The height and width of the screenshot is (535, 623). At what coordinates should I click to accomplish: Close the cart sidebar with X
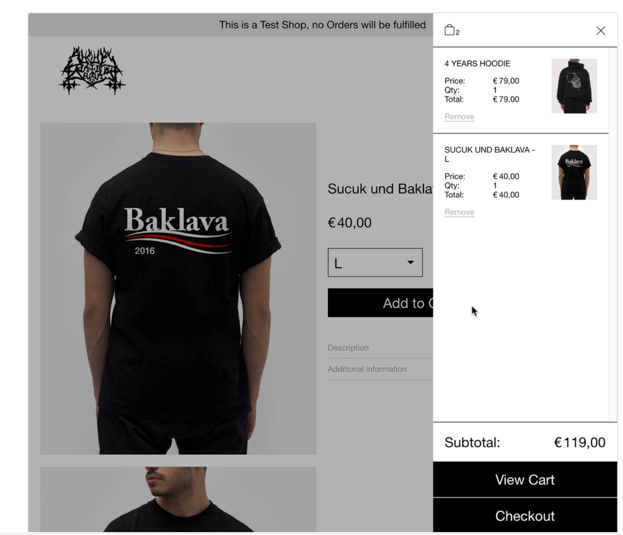[x=600, y=31]
